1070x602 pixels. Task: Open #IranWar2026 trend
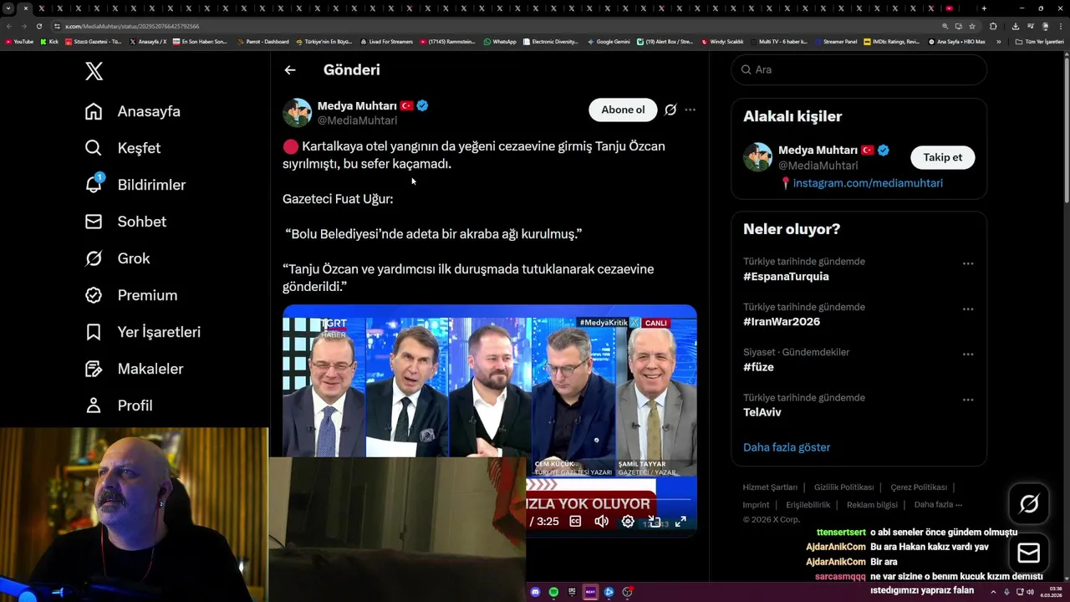pyautogui.click(x=782, y=322)
